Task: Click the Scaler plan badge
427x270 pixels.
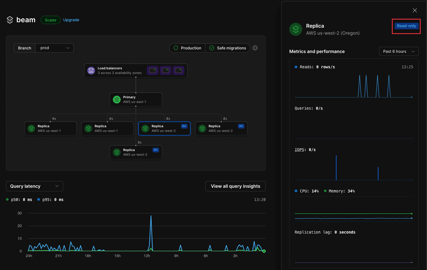Action: point(50,20)
